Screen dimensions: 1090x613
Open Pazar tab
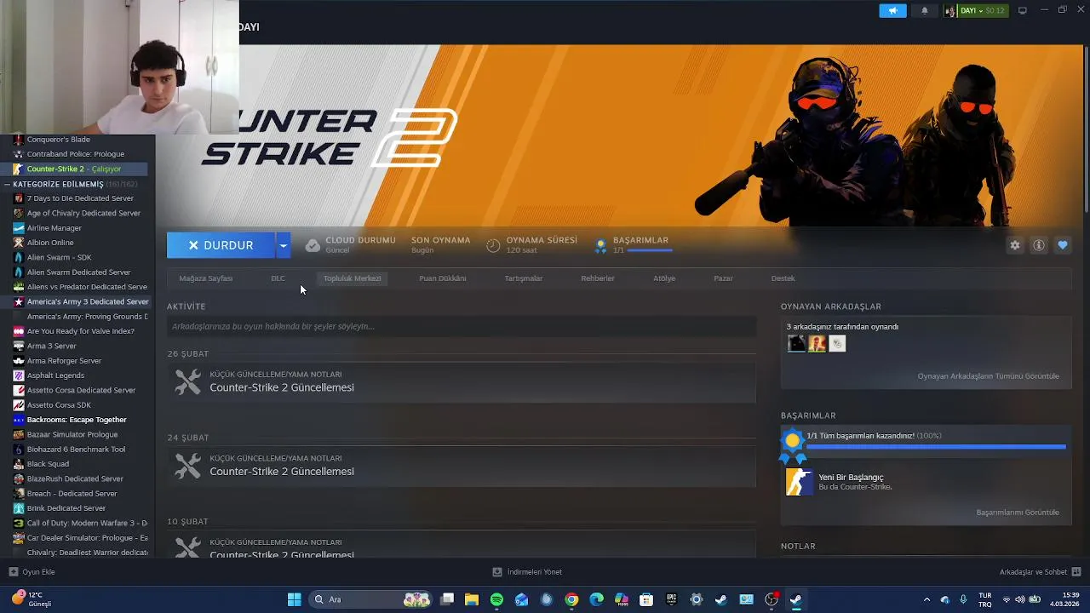coord(724,278)
